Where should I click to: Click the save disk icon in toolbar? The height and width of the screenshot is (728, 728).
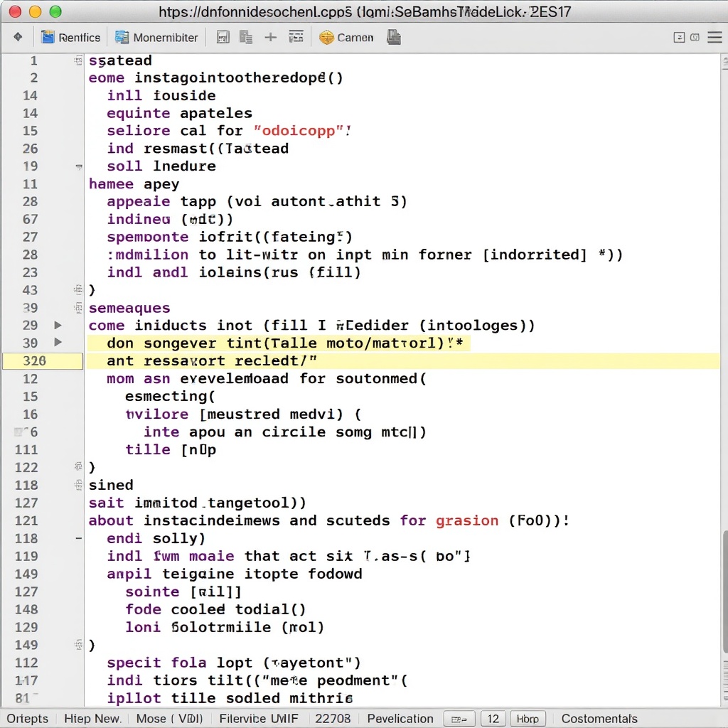point(223,38)
